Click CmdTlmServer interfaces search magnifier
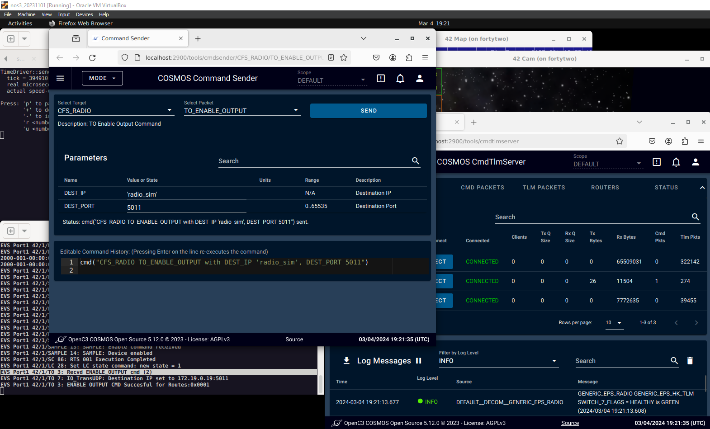Image resolution: width=710 pixels, height=429 pixels. [x=696, y=217]
